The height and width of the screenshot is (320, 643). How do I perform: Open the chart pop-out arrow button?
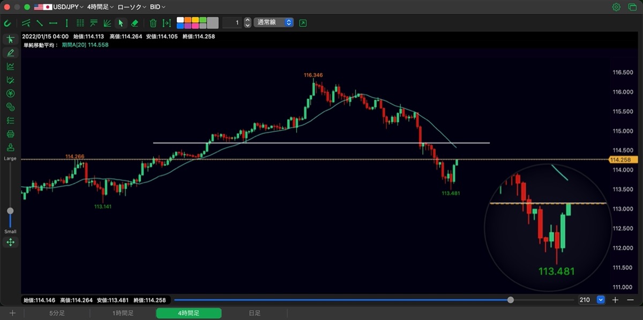pyautogui.click(x=303, y=23)
